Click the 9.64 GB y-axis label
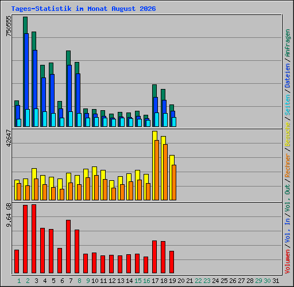294x287 pixels. tap(9, 215)
